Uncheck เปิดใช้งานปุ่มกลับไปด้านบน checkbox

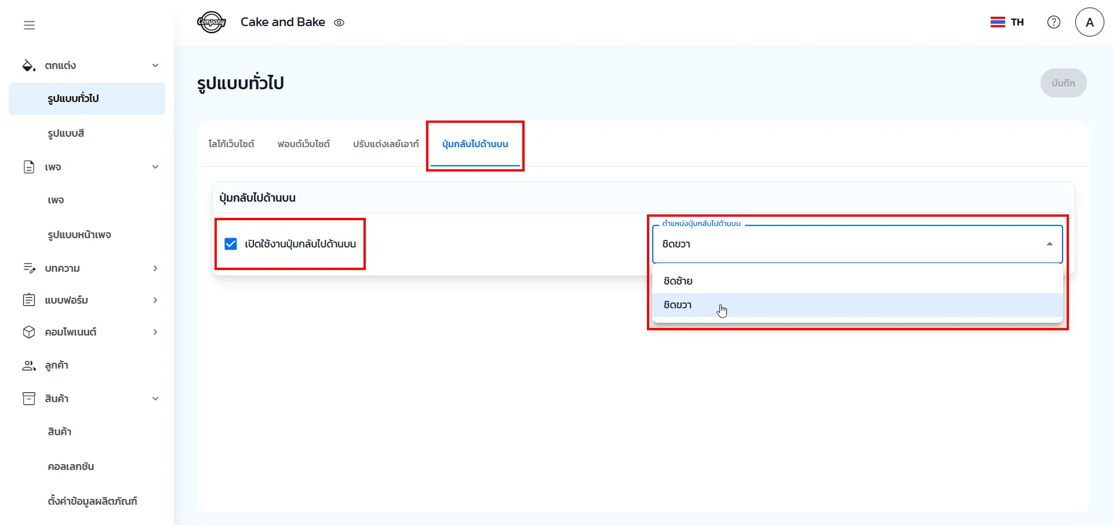pos(231,244)
